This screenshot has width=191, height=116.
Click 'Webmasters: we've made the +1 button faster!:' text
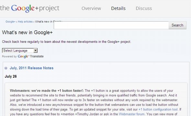(47, 91)
